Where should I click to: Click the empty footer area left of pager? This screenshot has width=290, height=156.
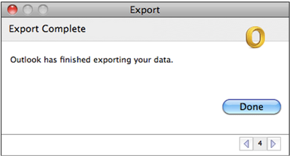(120, 144)
